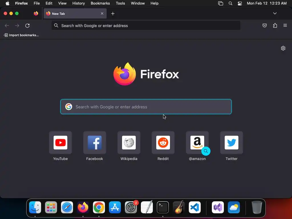
Task: Open the new tab page personalize gear
Action: coord(283,48)
